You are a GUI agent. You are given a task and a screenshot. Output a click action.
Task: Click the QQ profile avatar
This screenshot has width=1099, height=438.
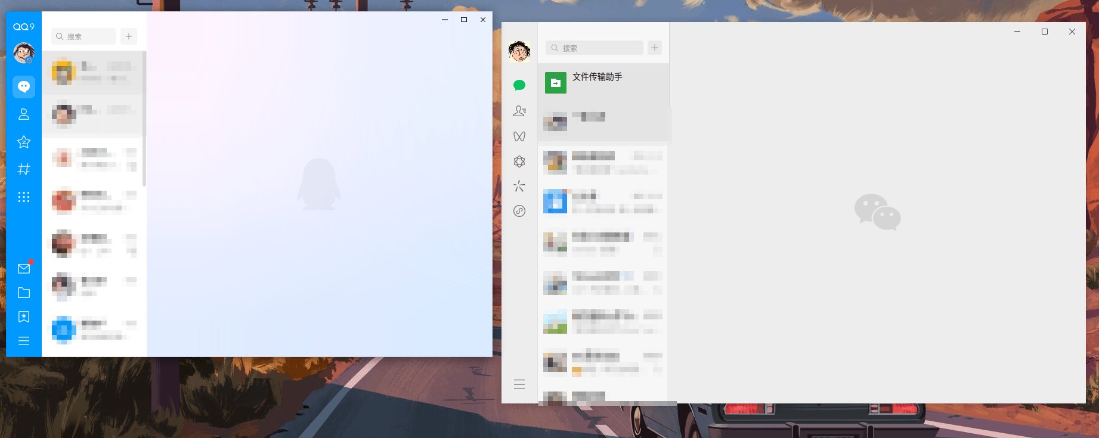tap(24, 53)
